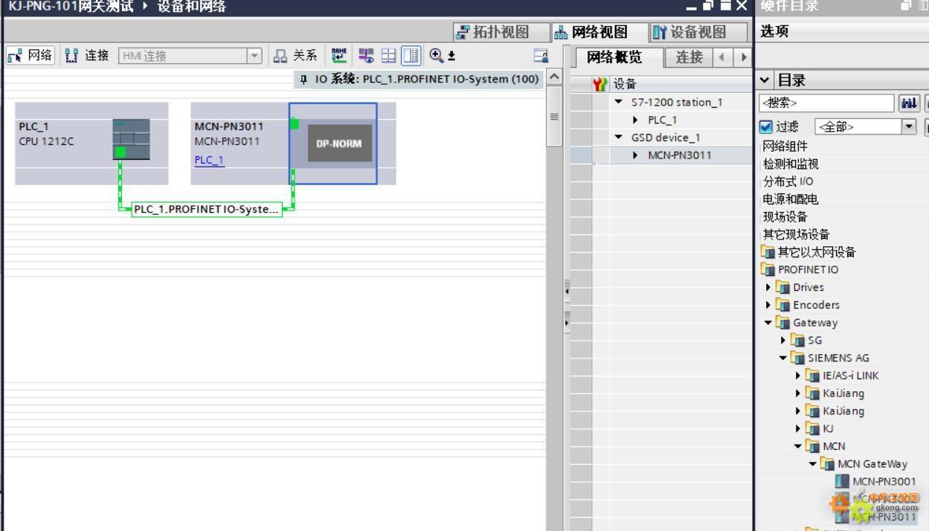
Task: Click the PLC_1 link under MCN-PN3011
Action: (209, 160)
